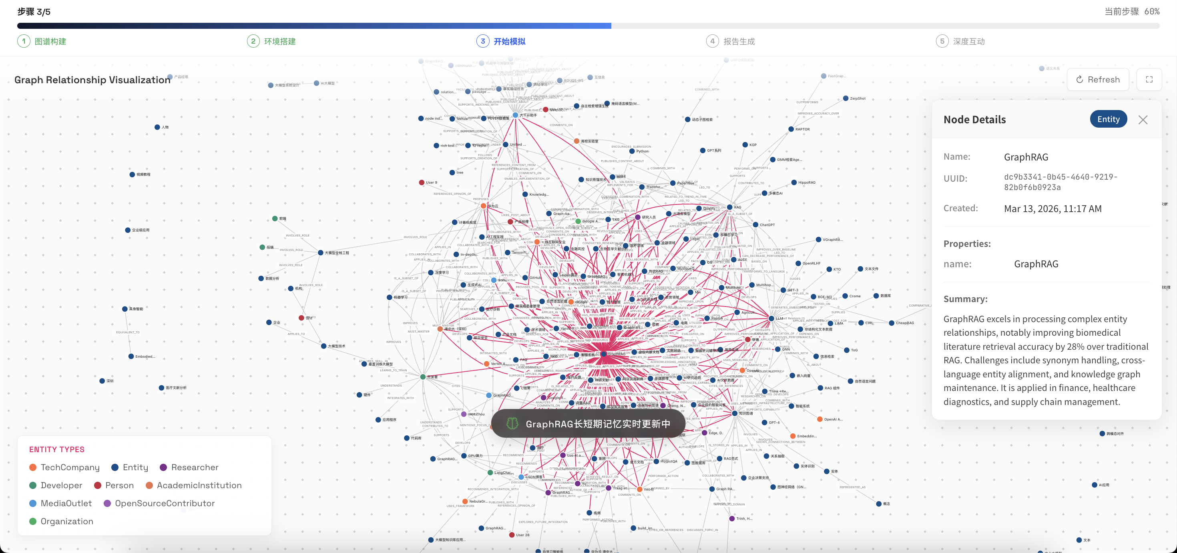Select the 深圳 node

pos(102,381)
